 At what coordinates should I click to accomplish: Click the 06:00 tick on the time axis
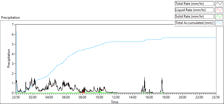66,98
